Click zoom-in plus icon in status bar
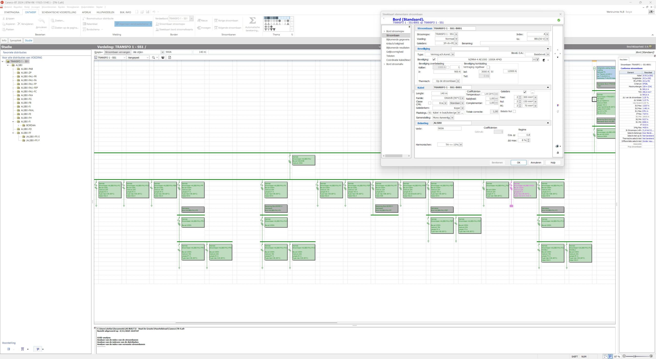The image size is (656, 359). tap(651, 356)
